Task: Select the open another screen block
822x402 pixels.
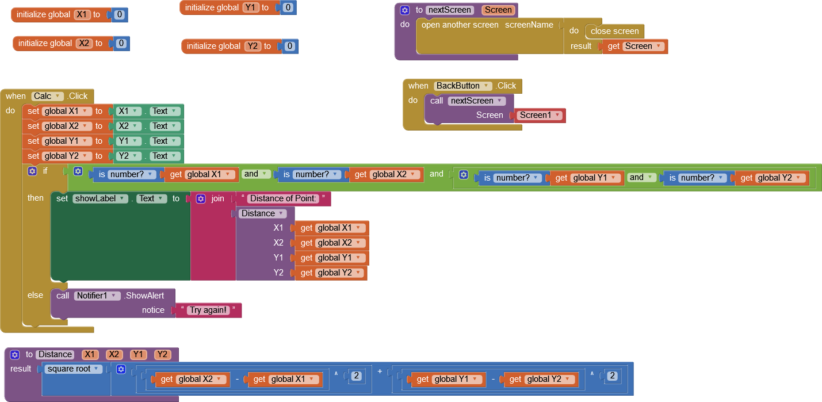Action: pyautogui.click(x=460, y=25)
